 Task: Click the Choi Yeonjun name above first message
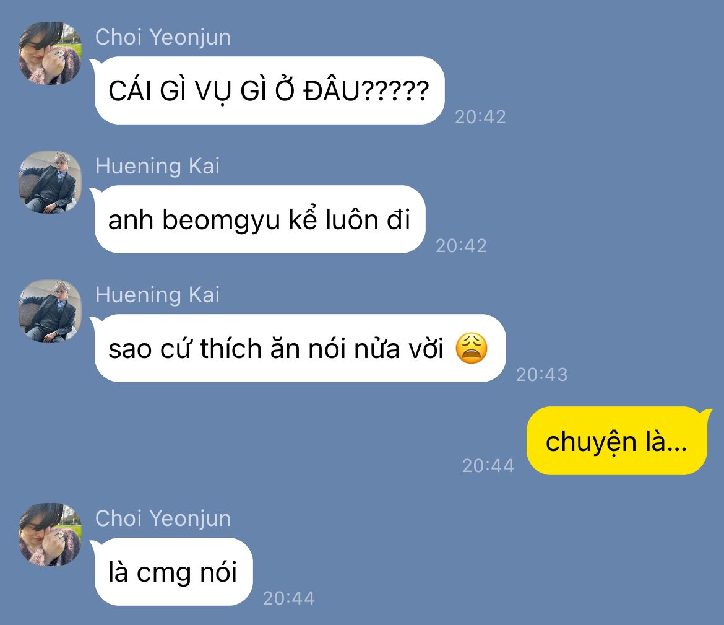click(163, 37)
